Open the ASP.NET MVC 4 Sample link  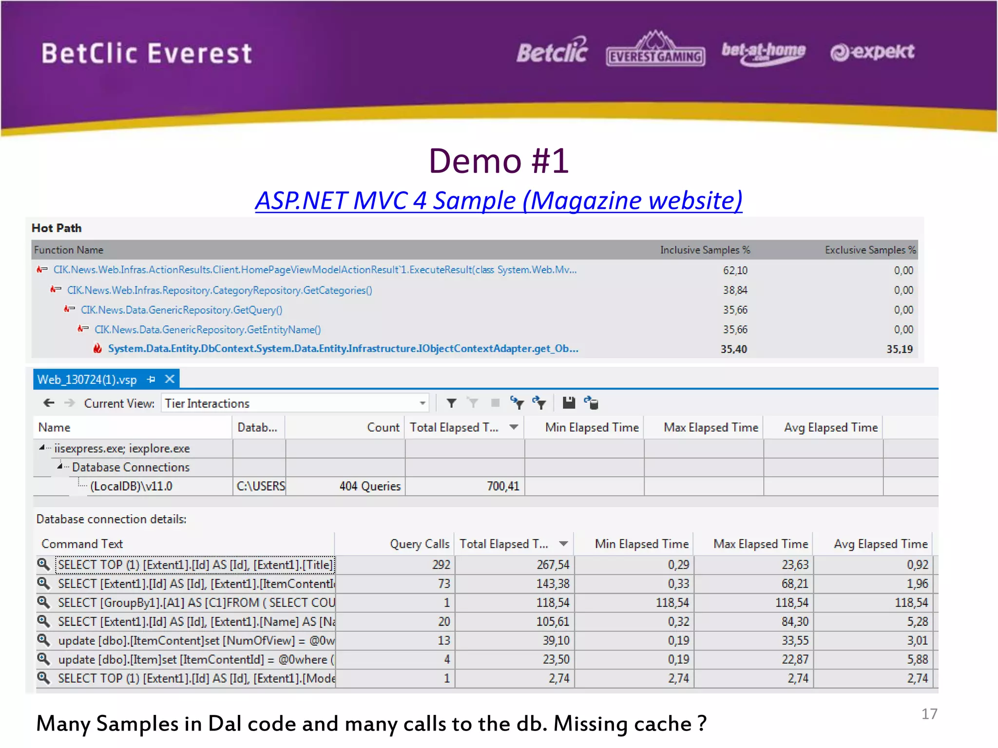pyautogui.click(x=499, y=200)
